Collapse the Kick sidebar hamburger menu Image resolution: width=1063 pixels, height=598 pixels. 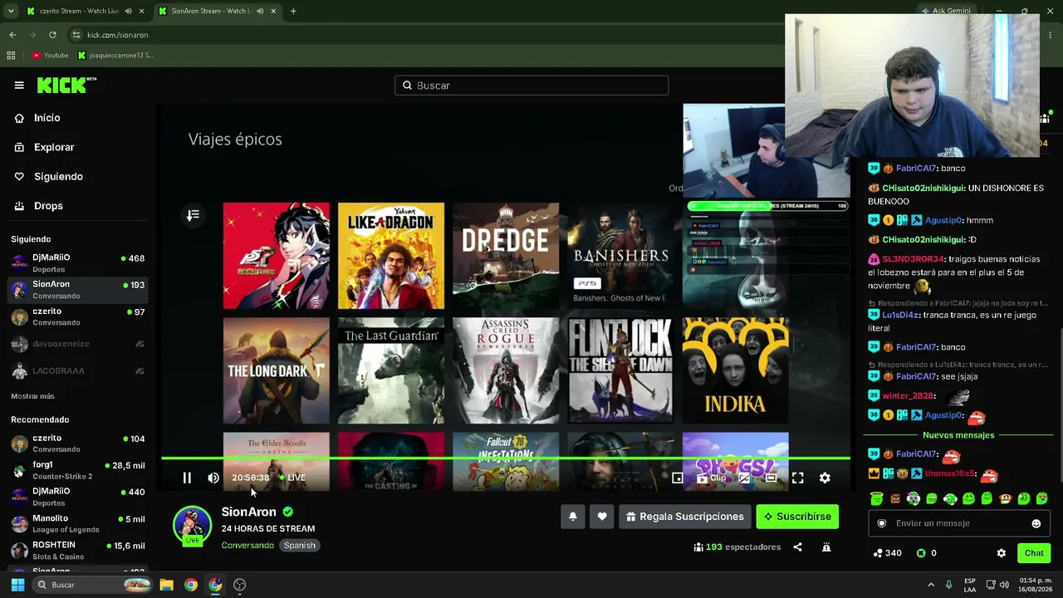(x=19, y=86)
